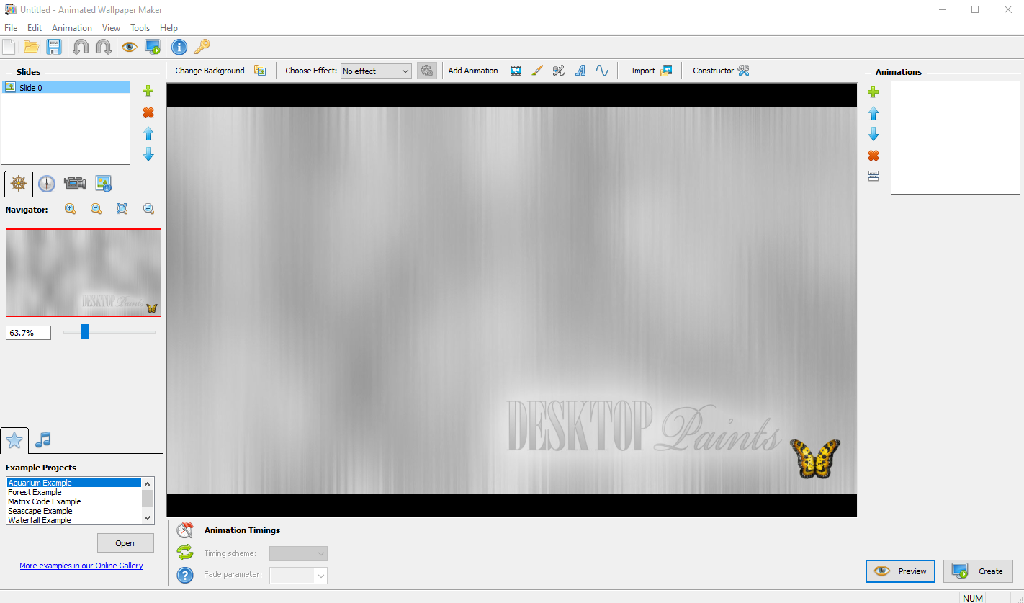Open animation properties list icon

[873, 176]
